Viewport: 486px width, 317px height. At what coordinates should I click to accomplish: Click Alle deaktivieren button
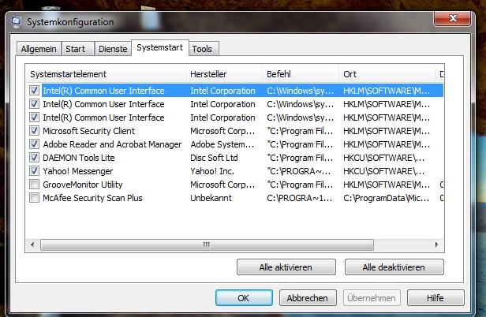[394, 267]
